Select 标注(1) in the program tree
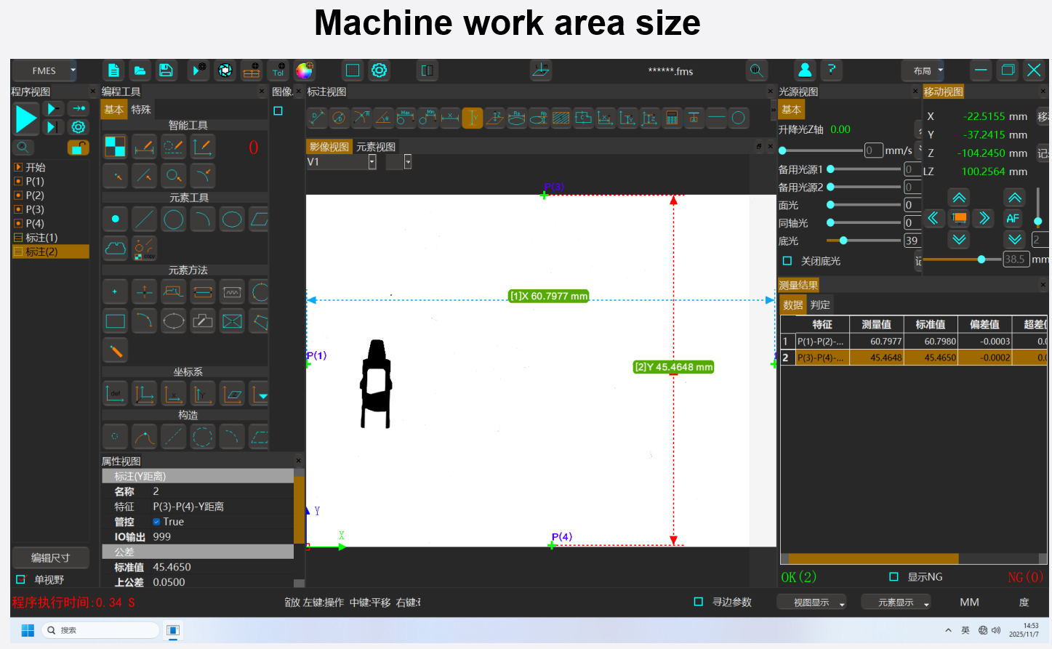This screenshot has height=649, width=1052. [x=41, y=238]
